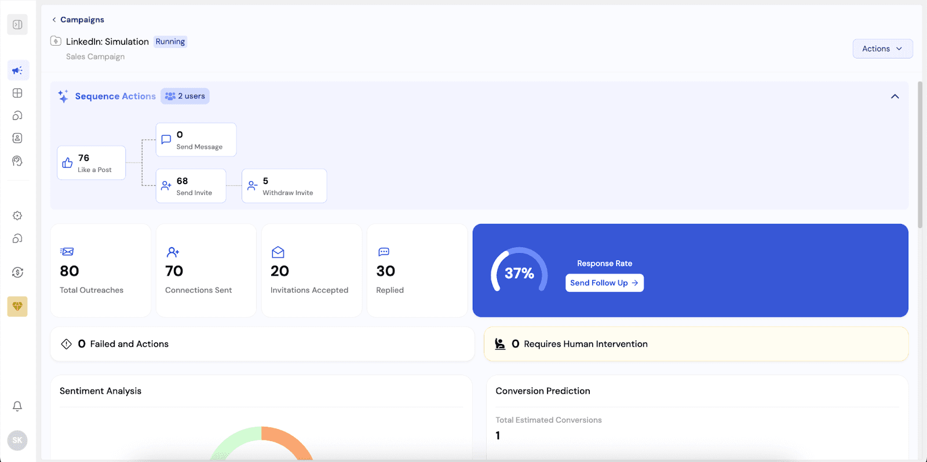Open the Like a Post step card

tap(92, 163)
